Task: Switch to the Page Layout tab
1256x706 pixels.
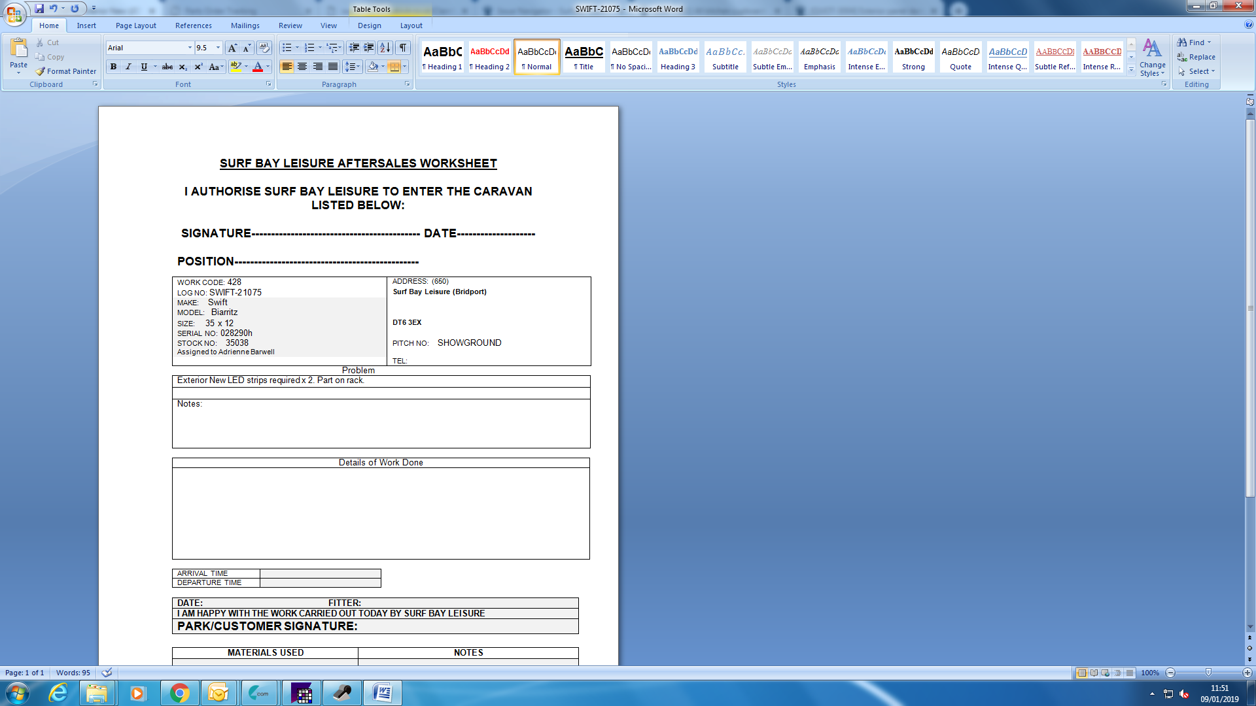Action: [x=135, y=25]
